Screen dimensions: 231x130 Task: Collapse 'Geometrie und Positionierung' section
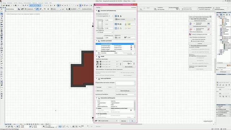pos(97,11)
